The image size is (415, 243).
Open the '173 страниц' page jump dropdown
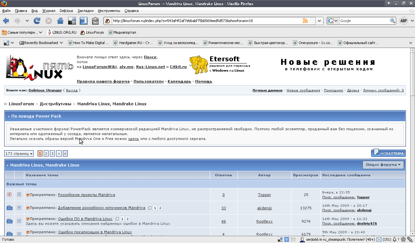19,154
